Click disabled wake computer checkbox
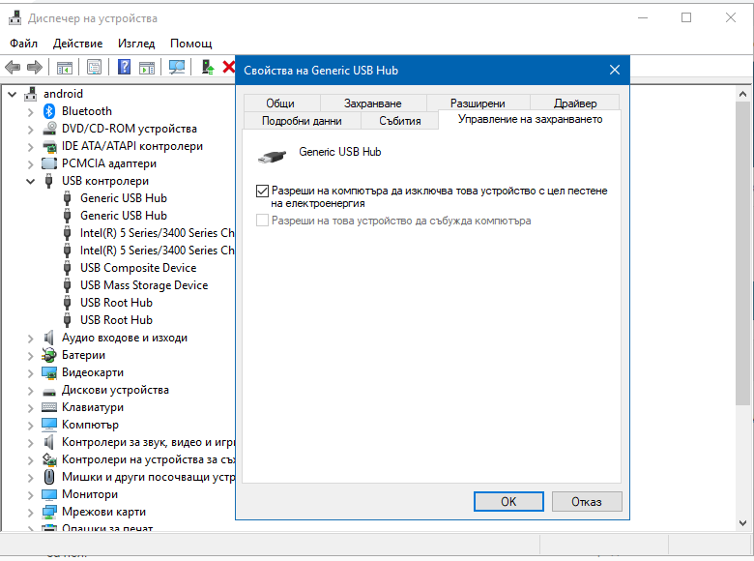754x561 pixels. point(262,221)
